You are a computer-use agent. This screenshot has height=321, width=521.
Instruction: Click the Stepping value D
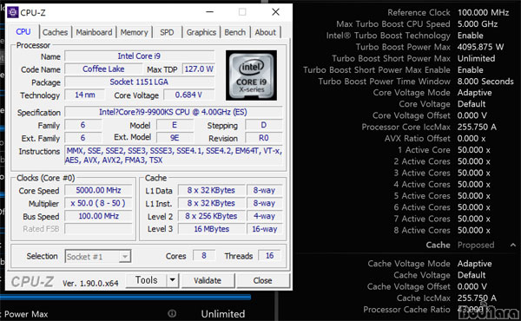[263, 125]
